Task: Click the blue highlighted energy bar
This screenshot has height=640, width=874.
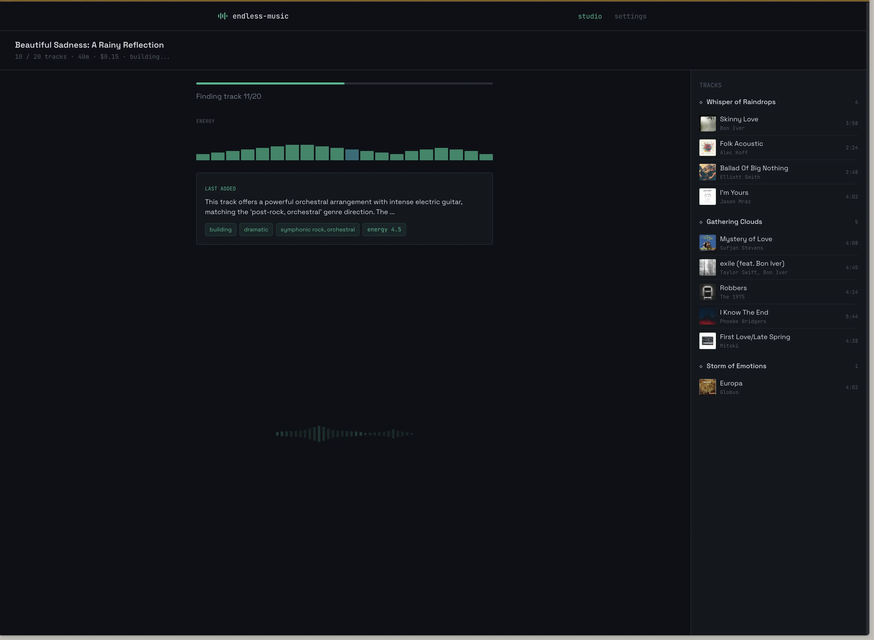Action: 352,155
